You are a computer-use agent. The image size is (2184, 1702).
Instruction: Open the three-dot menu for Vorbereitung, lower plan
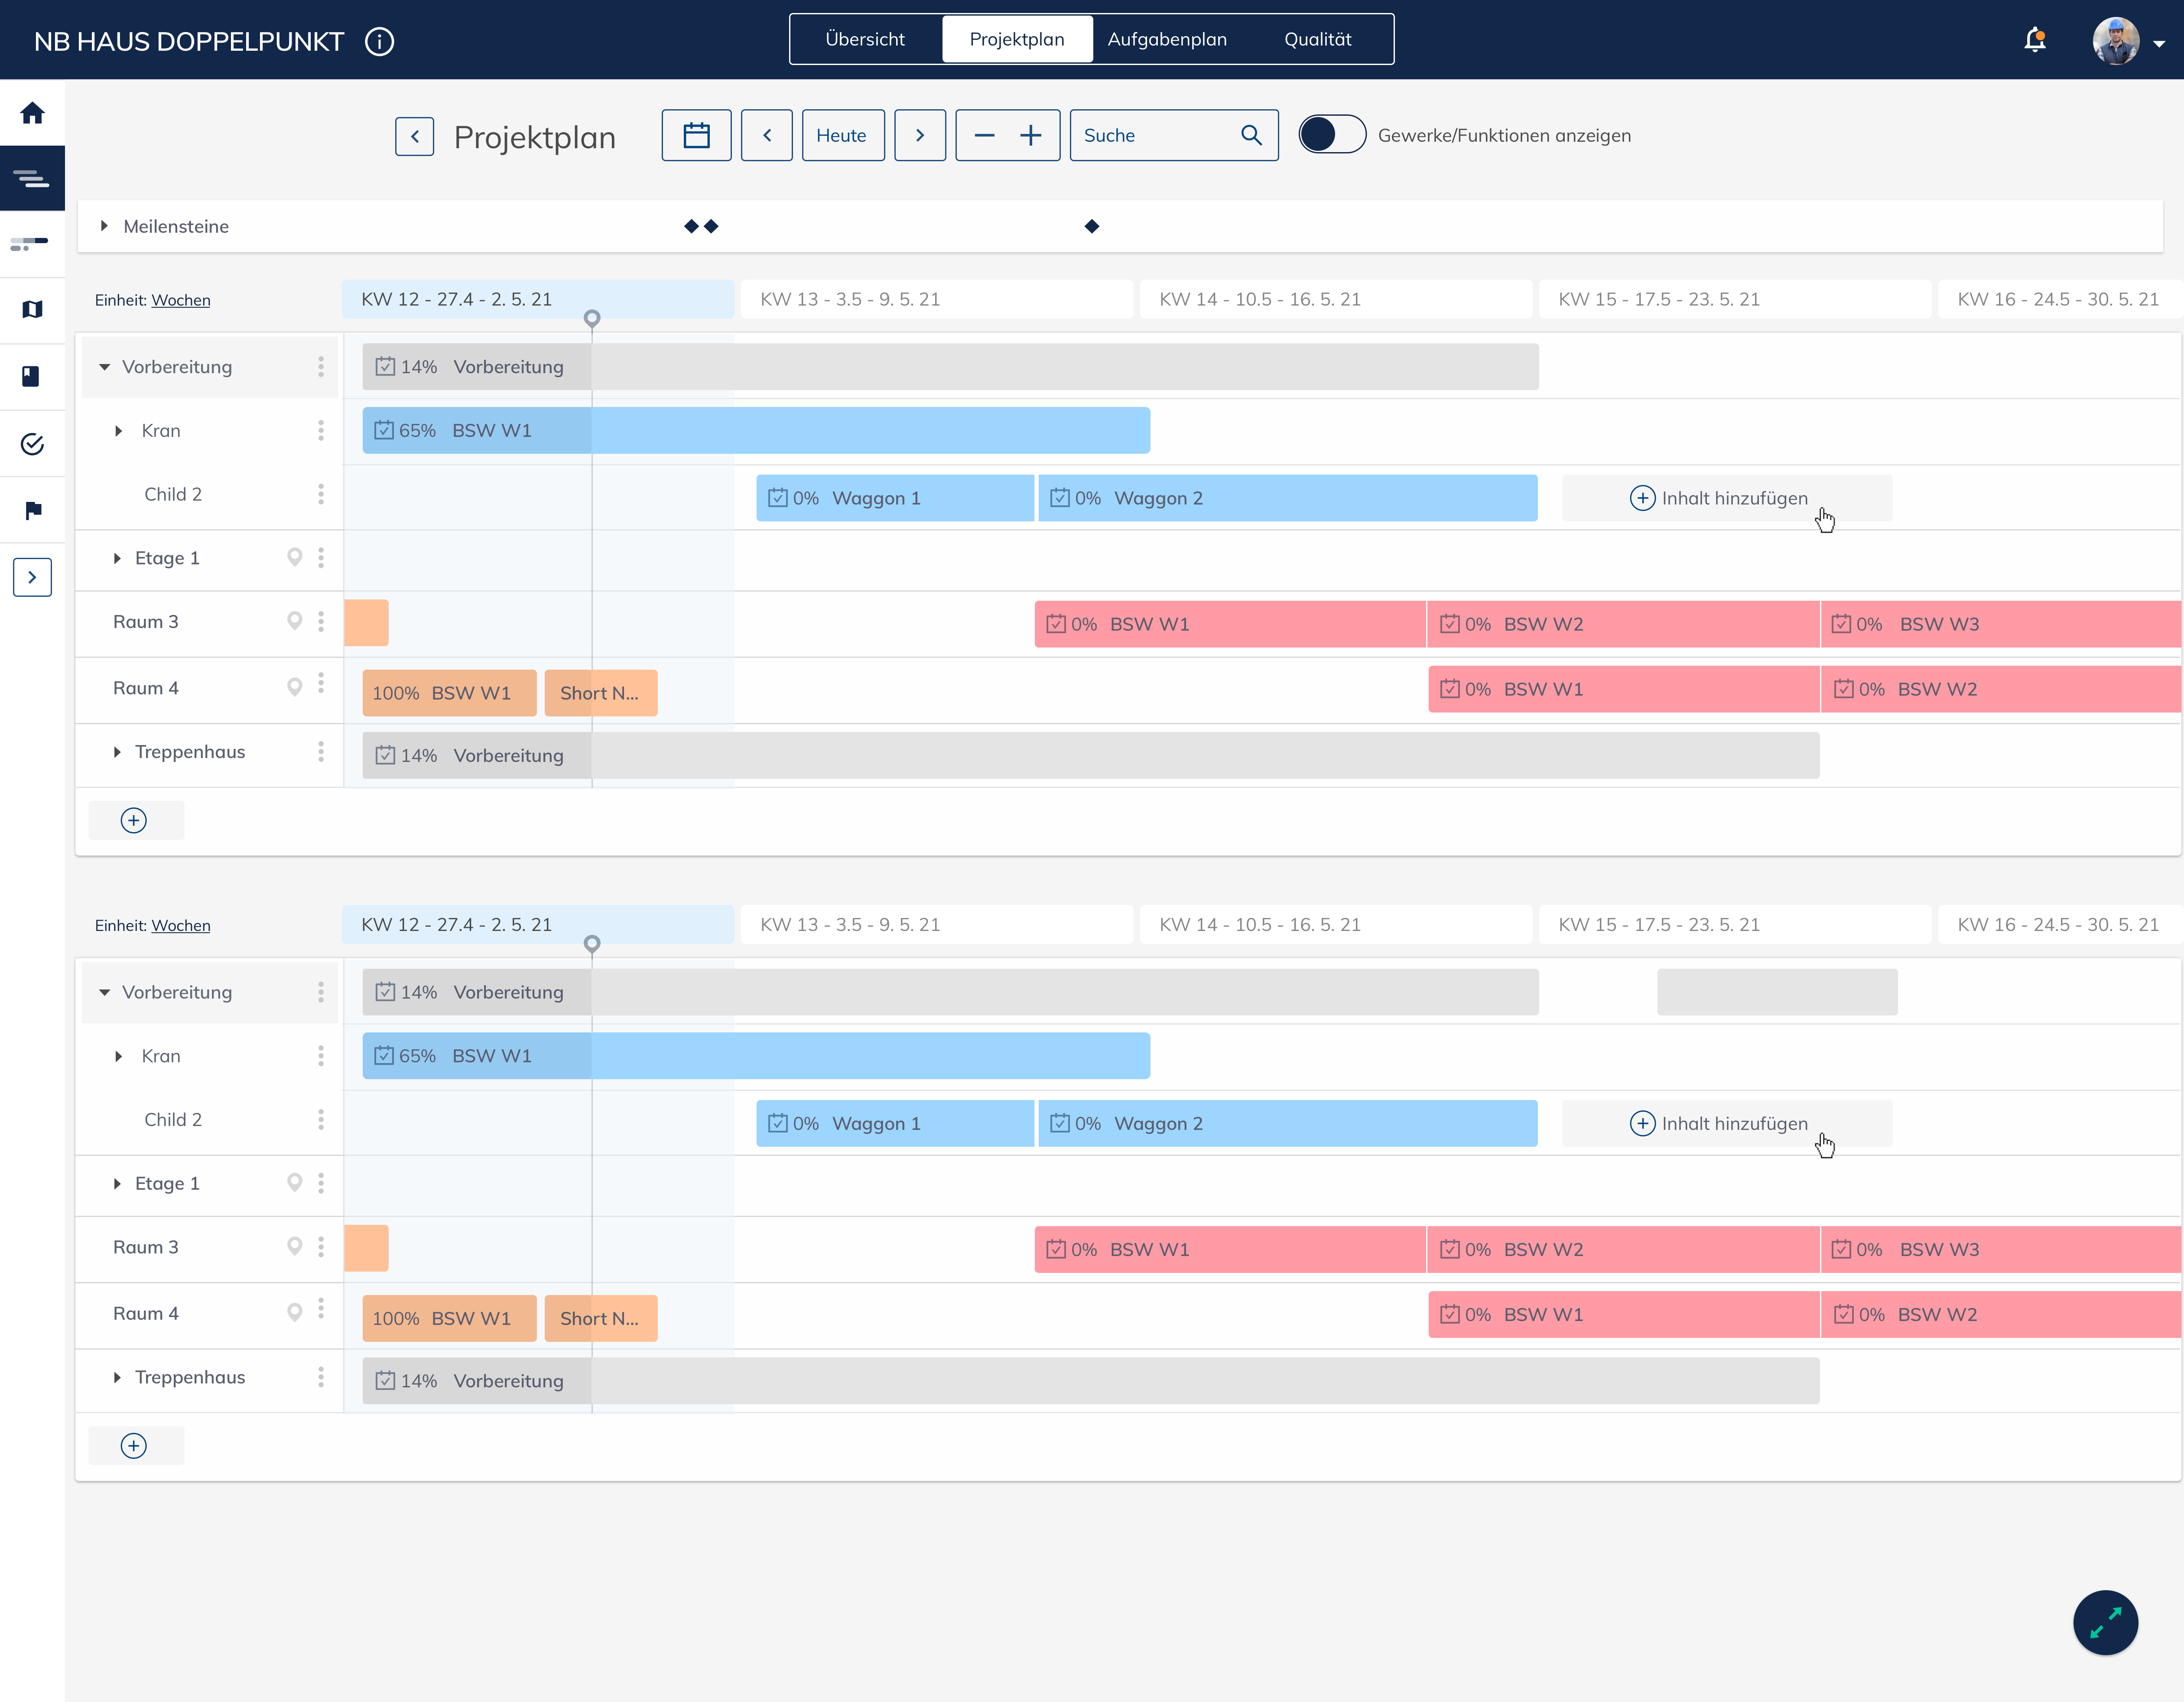coord(321,992)
